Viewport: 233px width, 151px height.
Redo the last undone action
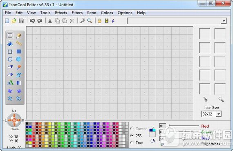[40, 21]
